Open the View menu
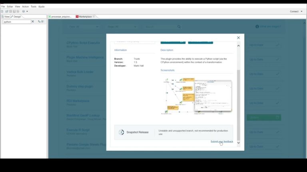Viewport: 307px width, 172px height. [x=18, y=6]
